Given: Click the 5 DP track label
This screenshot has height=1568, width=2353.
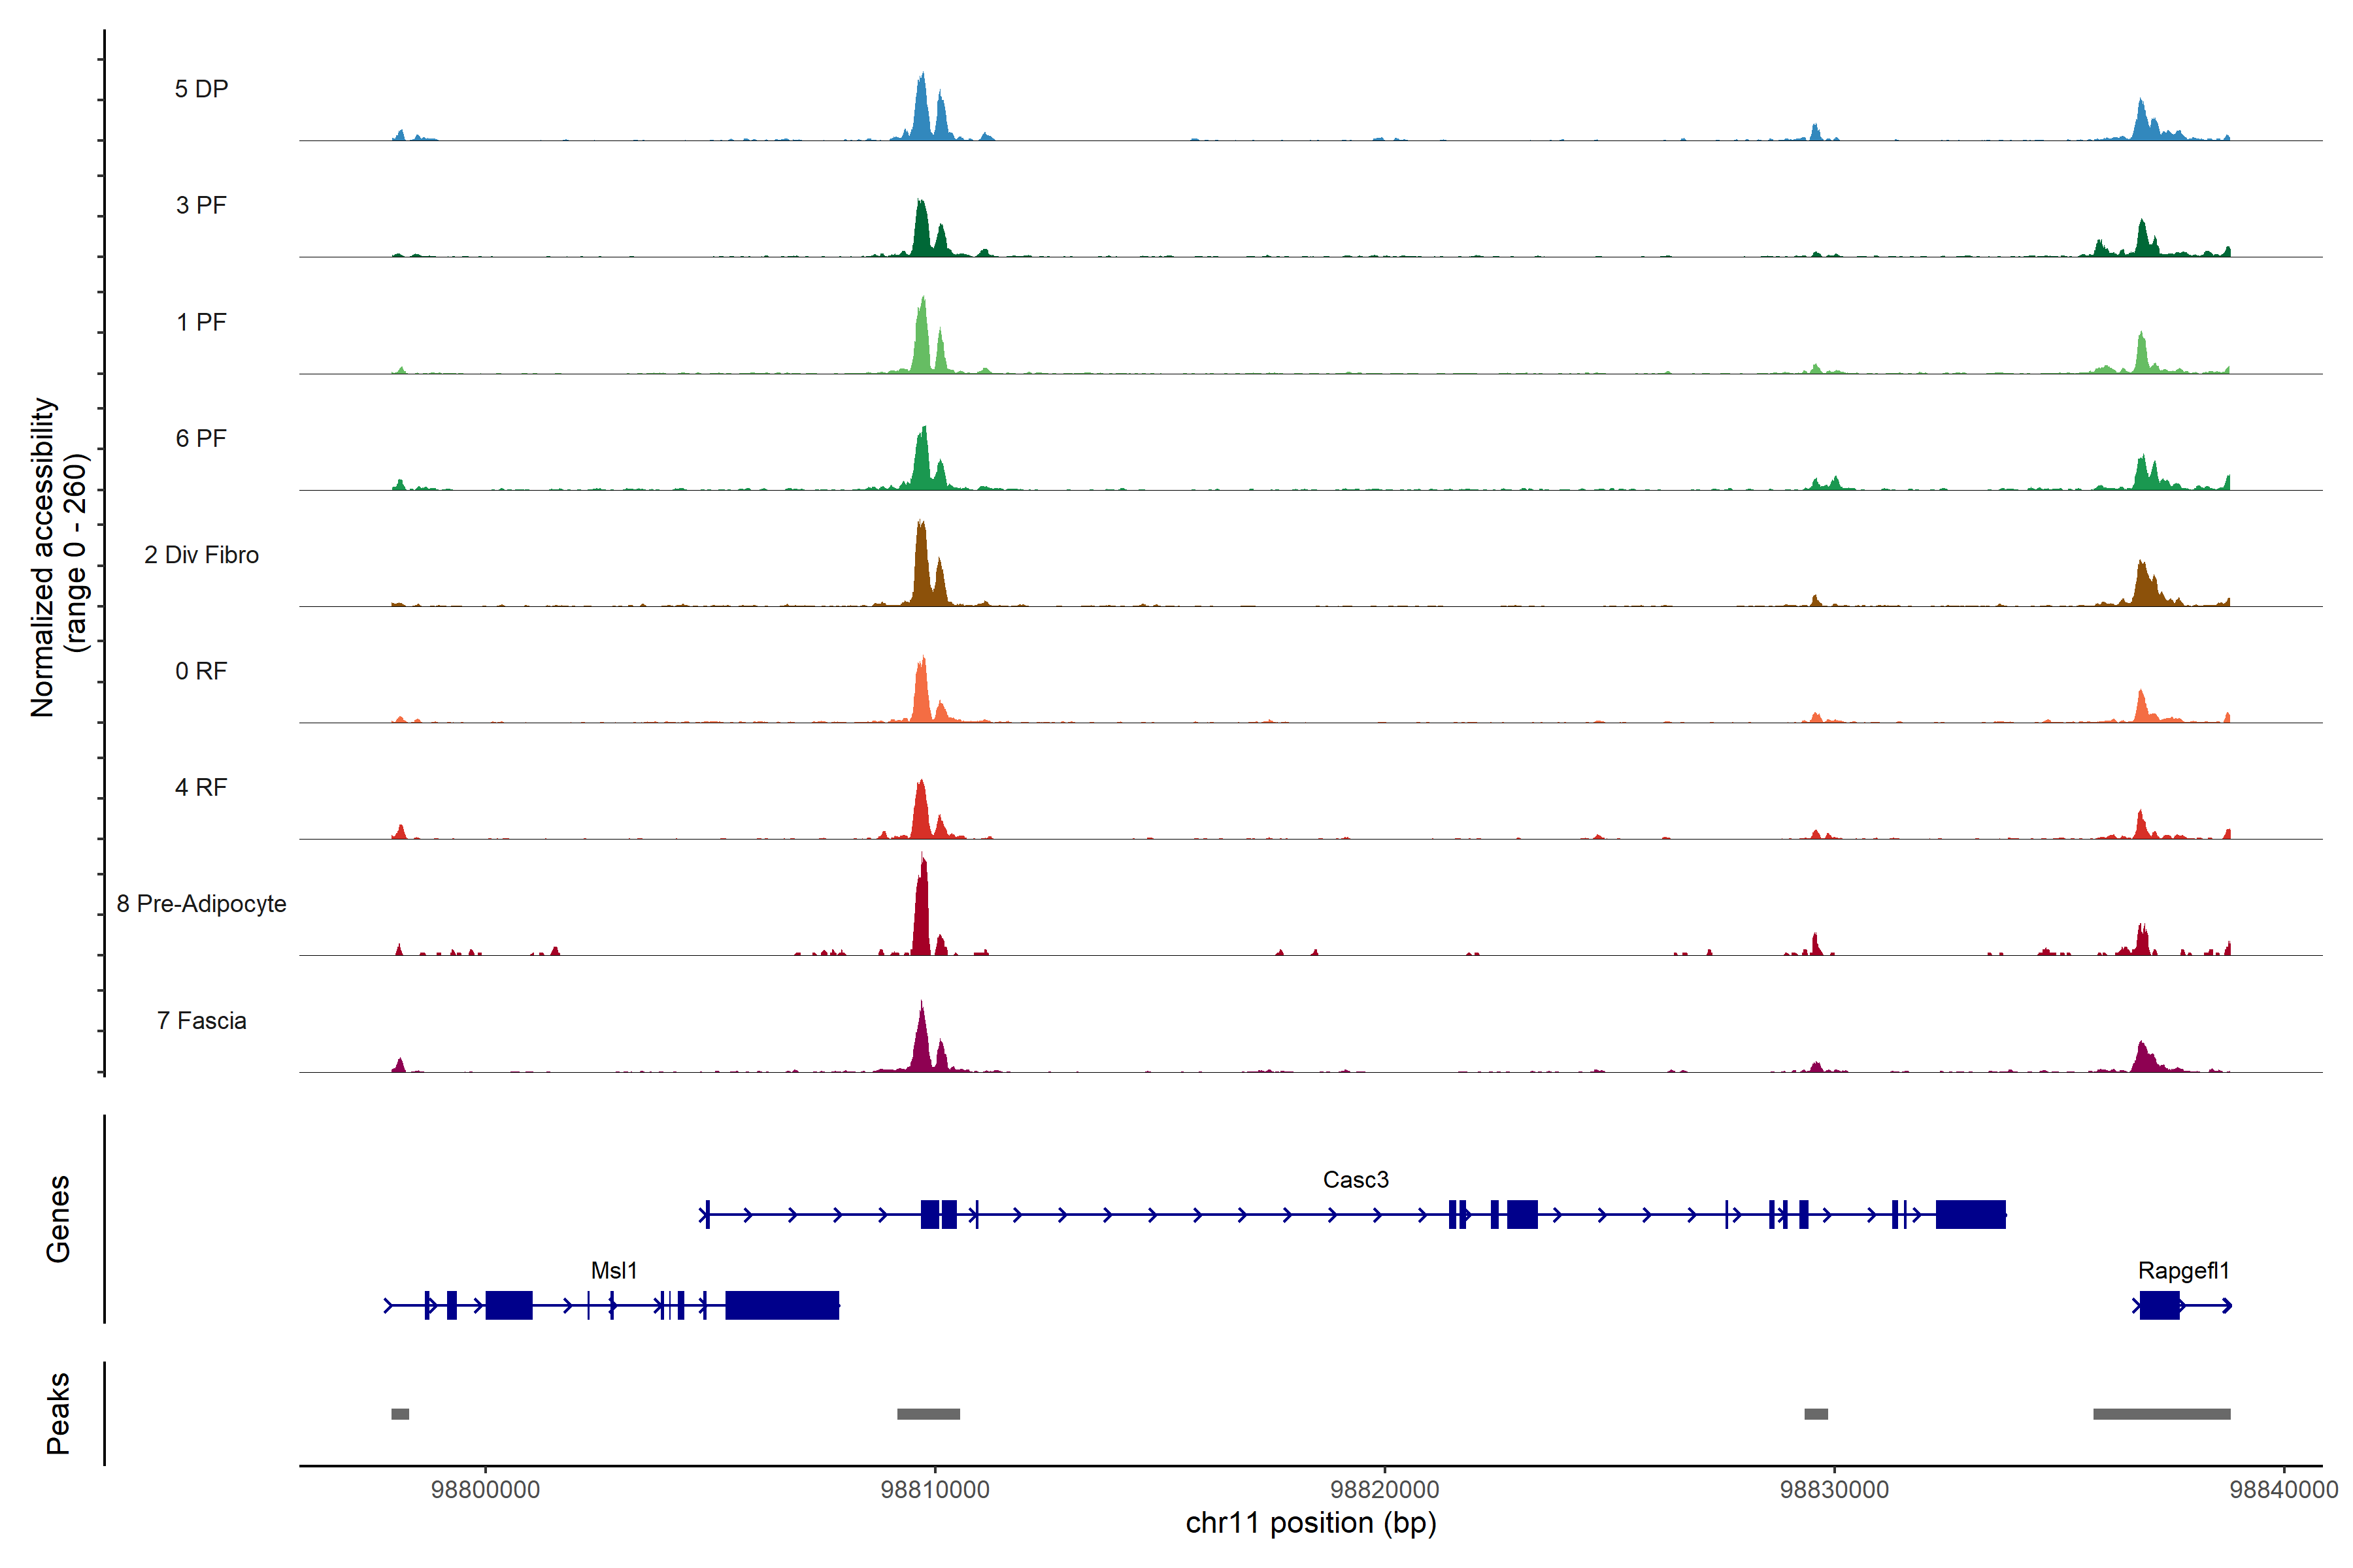Looking at the screenshot, I should (x=201, y=89).
